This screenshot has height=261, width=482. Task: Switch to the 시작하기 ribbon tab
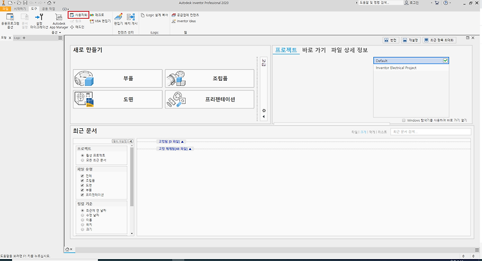[20, 9]
